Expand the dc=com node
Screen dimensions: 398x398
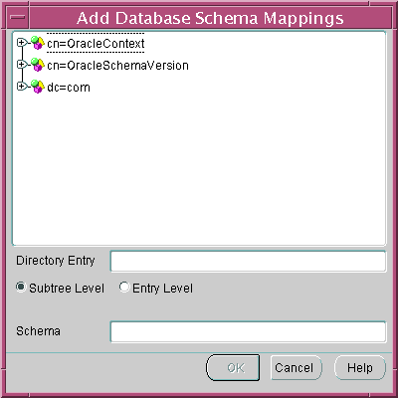point(22,86)
